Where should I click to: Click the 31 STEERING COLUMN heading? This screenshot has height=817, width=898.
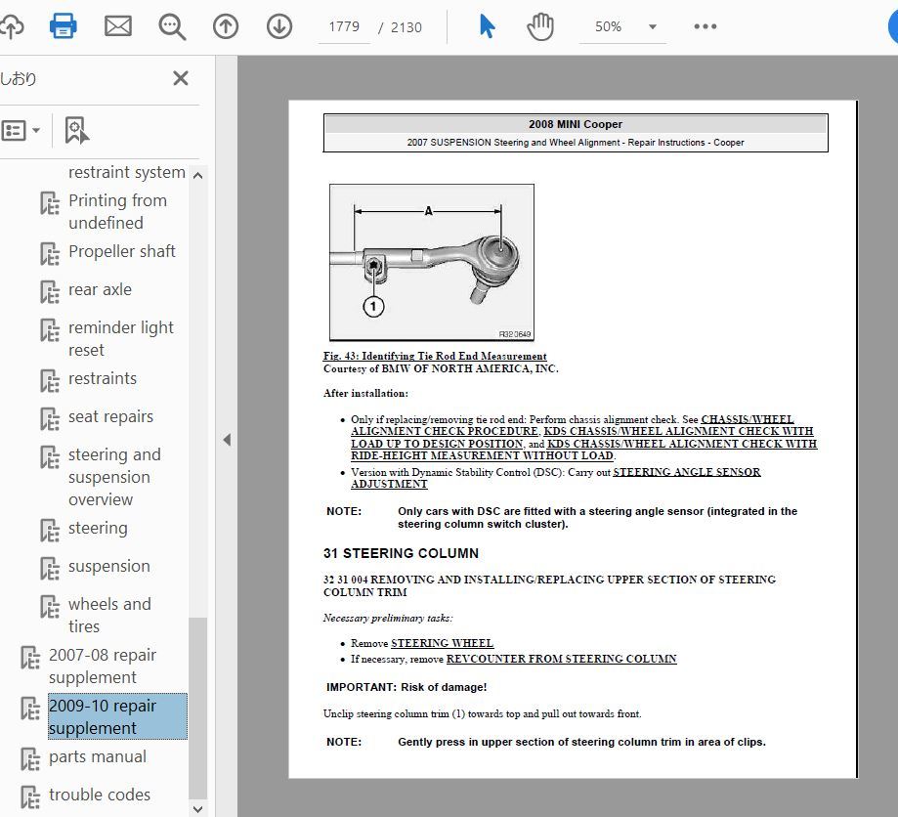[x=401, y=553]
